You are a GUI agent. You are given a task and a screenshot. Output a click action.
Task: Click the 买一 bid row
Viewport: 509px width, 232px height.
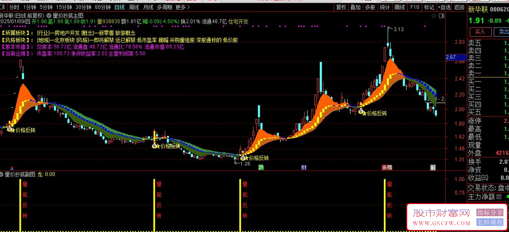[x=488, y=82]
